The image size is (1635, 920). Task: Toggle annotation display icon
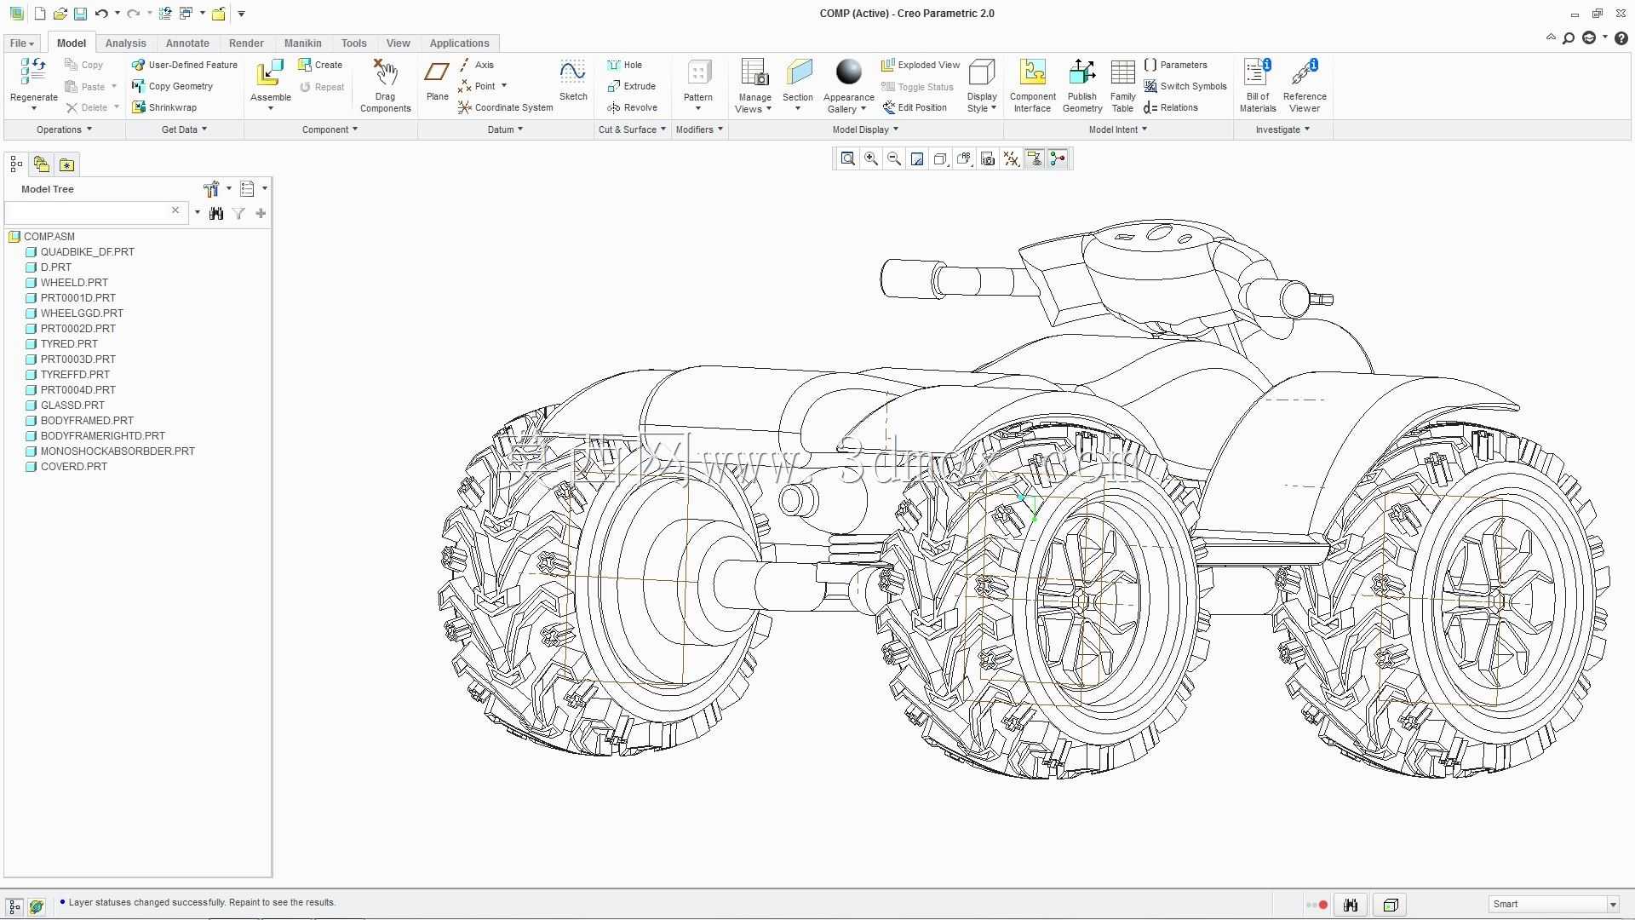(x=1035, y=159)
